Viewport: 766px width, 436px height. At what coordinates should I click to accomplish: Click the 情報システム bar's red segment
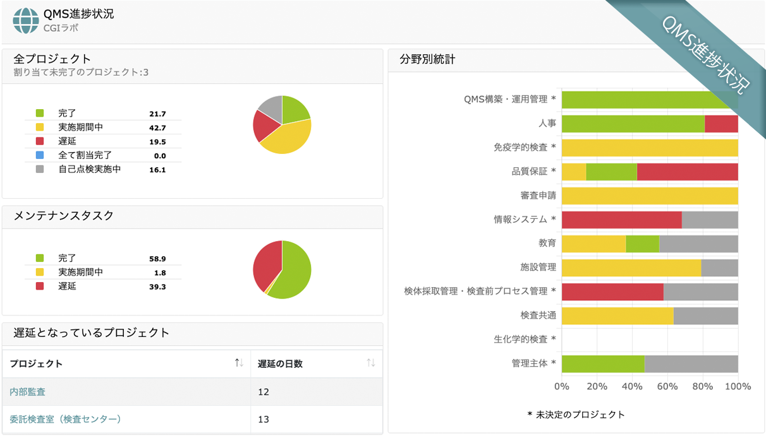[621, 220]
